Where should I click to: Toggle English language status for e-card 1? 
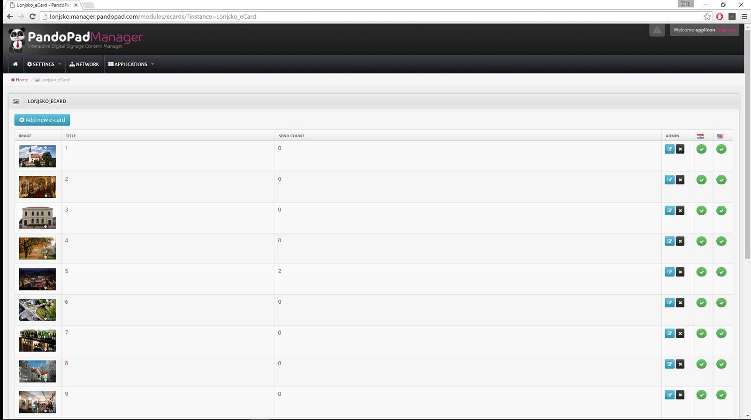[721, 149]
